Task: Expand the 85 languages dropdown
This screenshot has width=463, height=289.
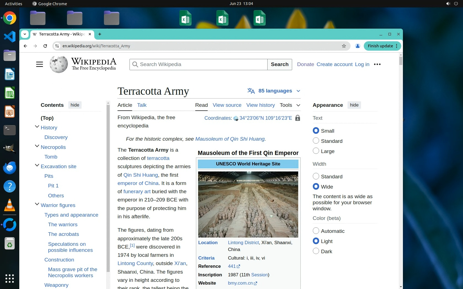Action: click(x=274, y=91)
